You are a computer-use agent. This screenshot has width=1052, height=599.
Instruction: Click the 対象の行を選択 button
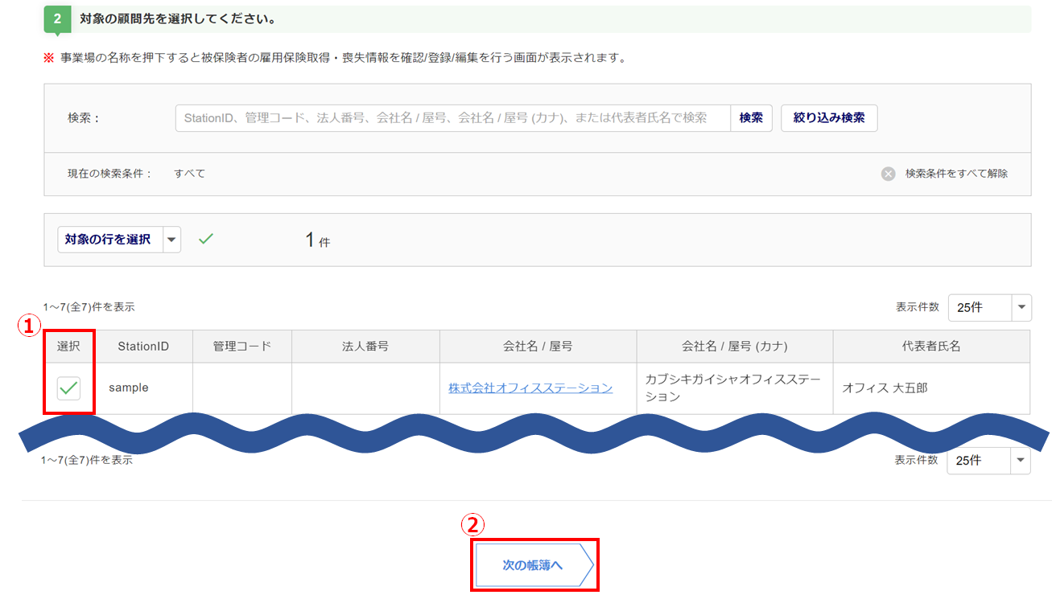click(x=109, y=240)
